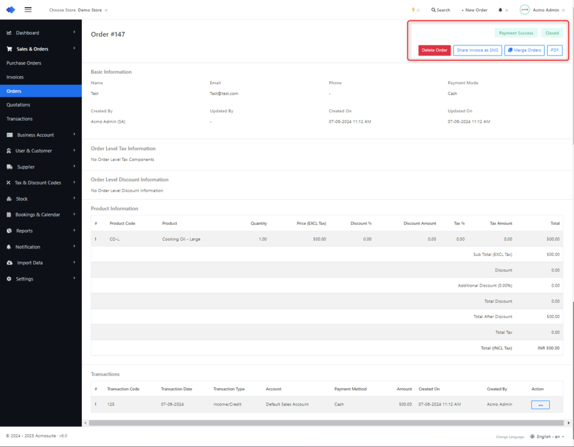
Task: Open the English language selector
Action: [550, 436]
